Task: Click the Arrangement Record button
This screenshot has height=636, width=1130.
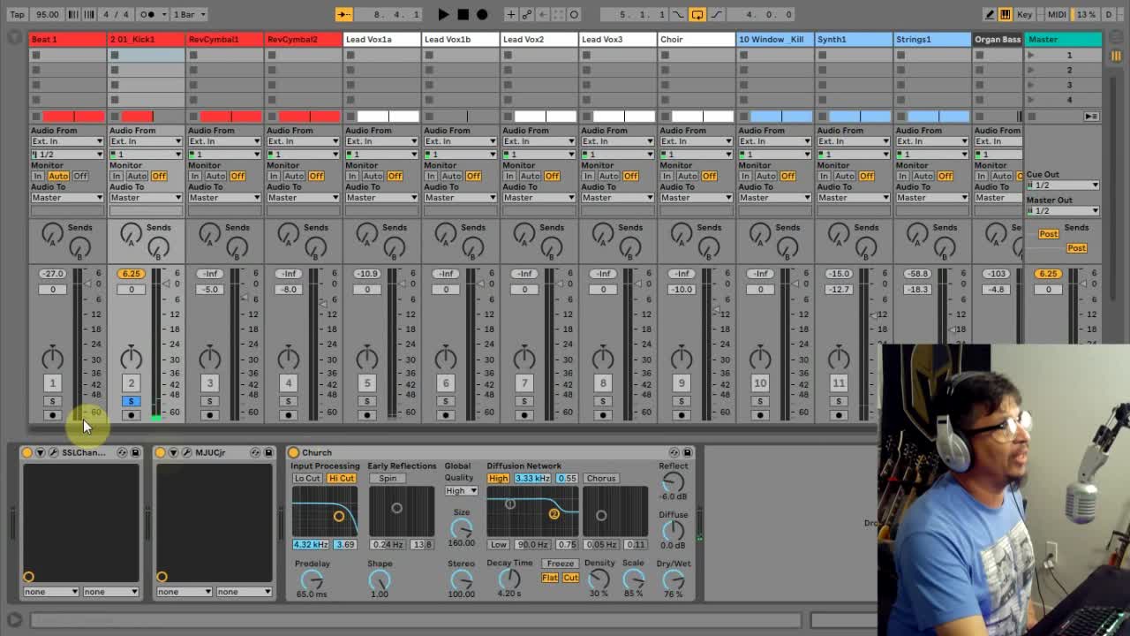Action: click(x=482, y=14)
